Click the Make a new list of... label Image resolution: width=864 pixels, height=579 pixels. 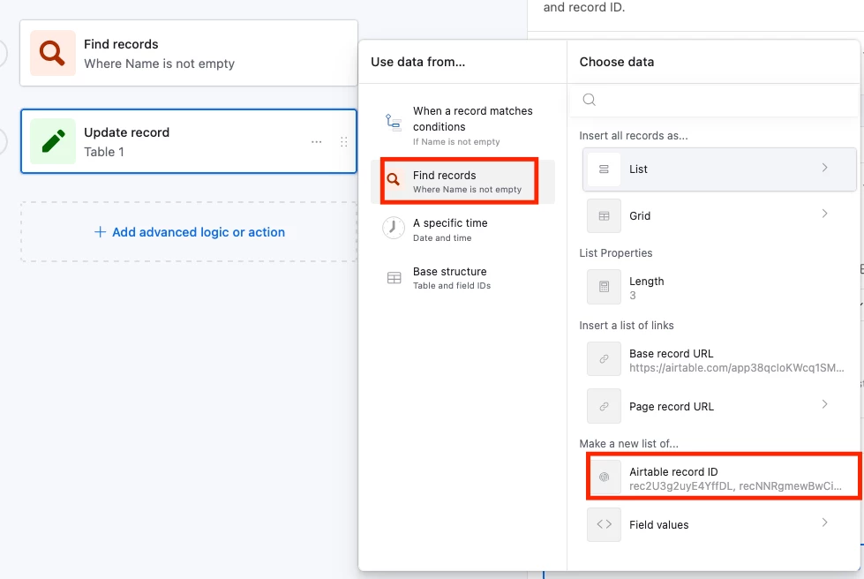(628, 443)
